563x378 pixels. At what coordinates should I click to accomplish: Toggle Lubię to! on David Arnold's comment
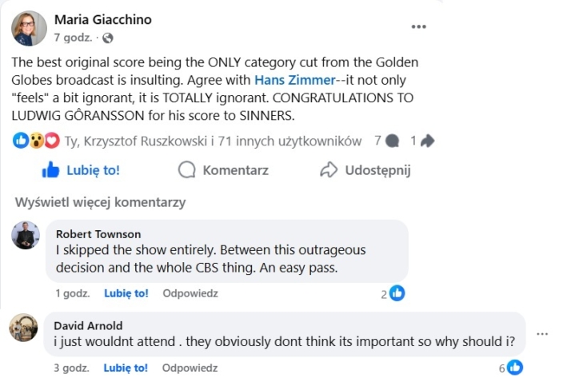(x=126, y=368)
